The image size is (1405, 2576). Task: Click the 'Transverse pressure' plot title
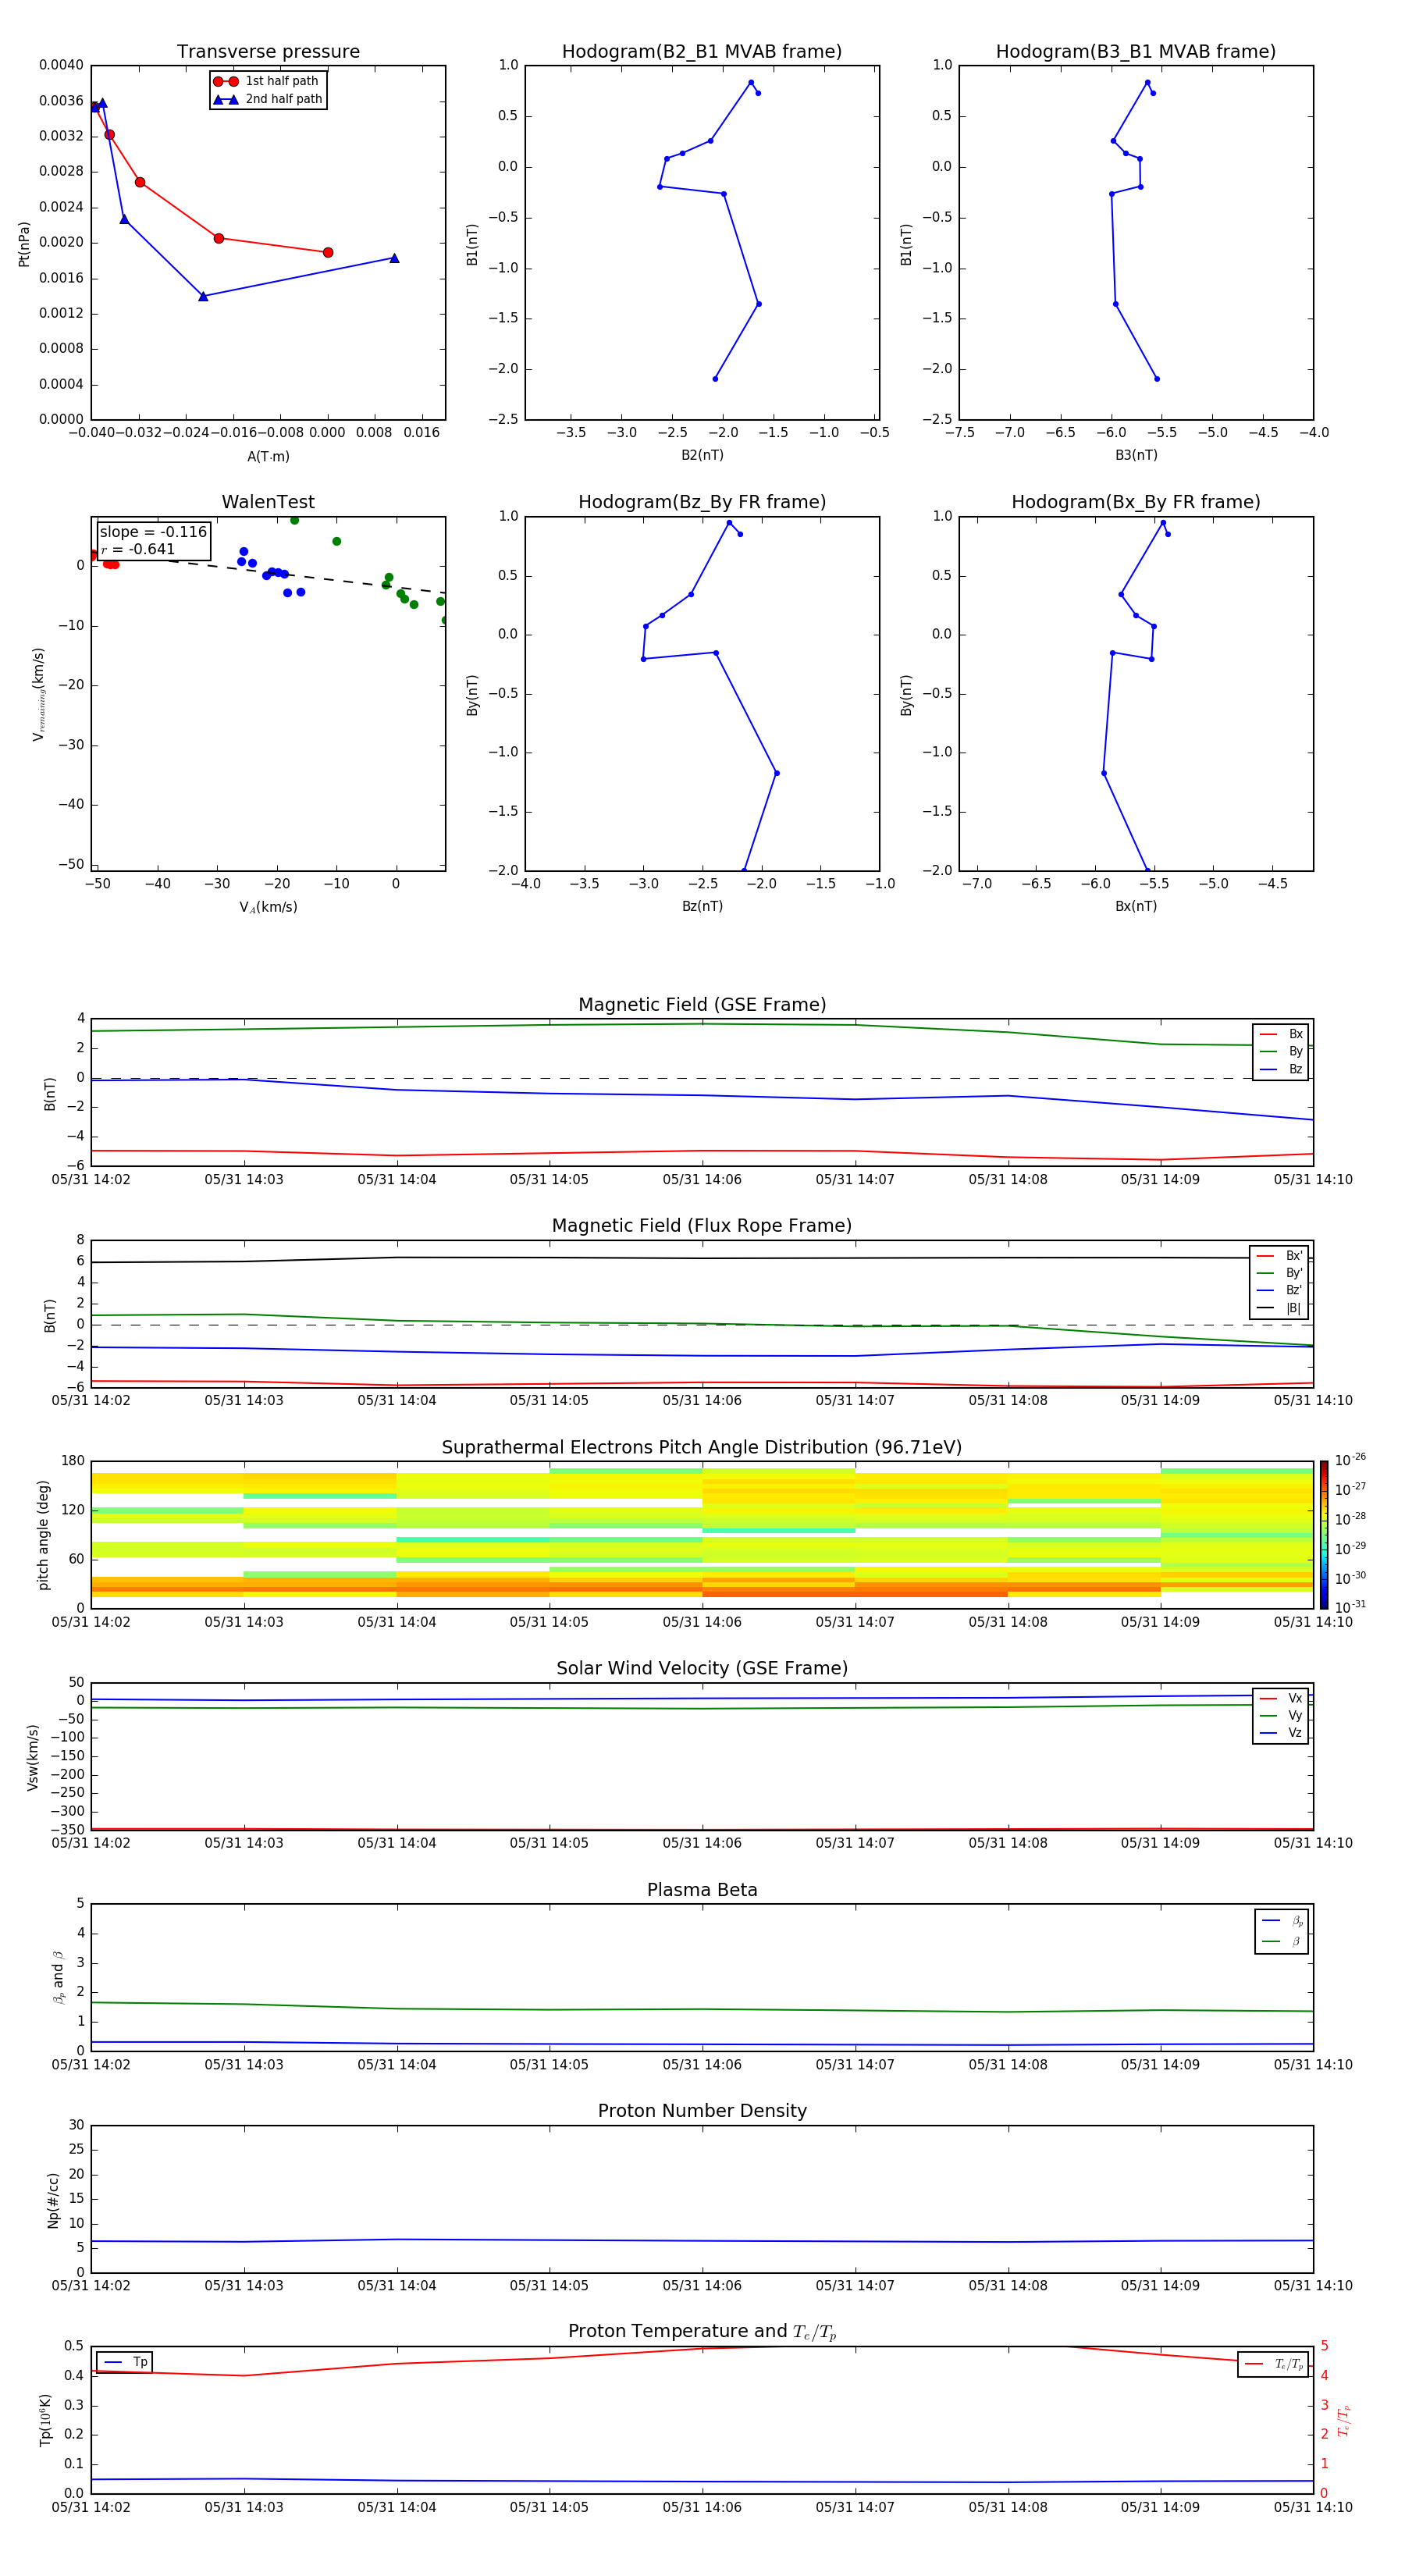click(268, 52)
